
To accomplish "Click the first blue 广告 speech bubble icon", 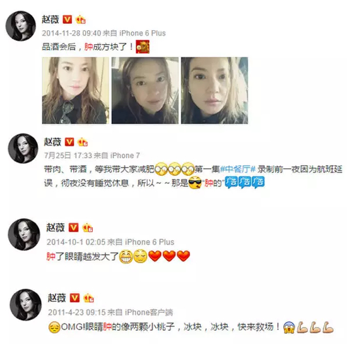I will pos(232,183).
